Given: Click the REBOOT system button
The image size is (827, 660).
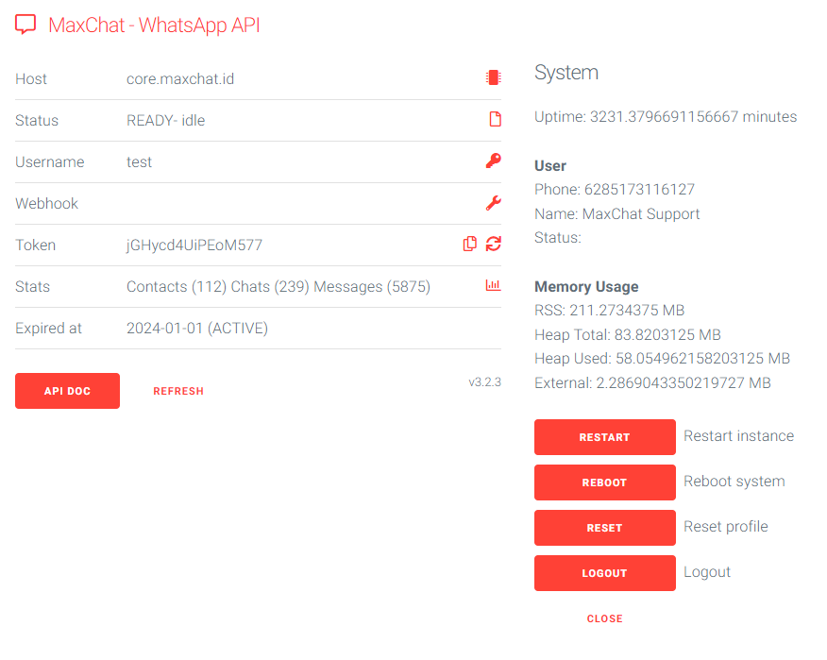Looking at the screenshot, I should point(604,482).
